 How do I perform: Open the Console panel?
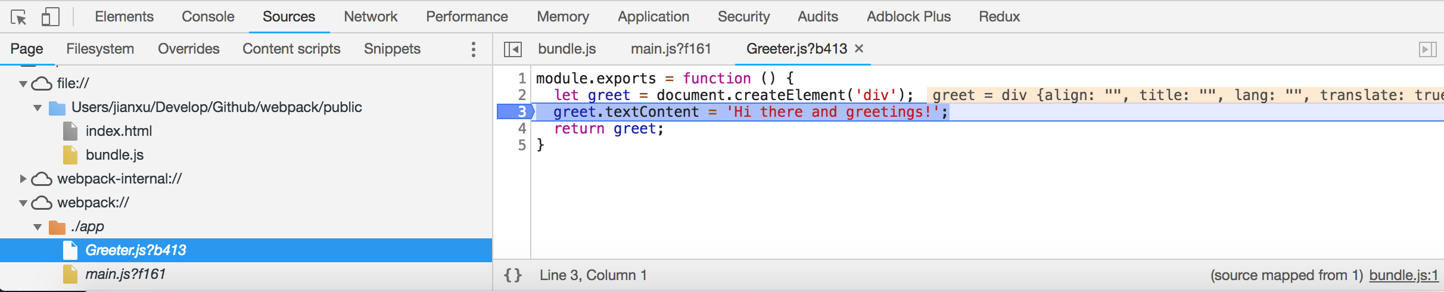(x=208, y=17)
